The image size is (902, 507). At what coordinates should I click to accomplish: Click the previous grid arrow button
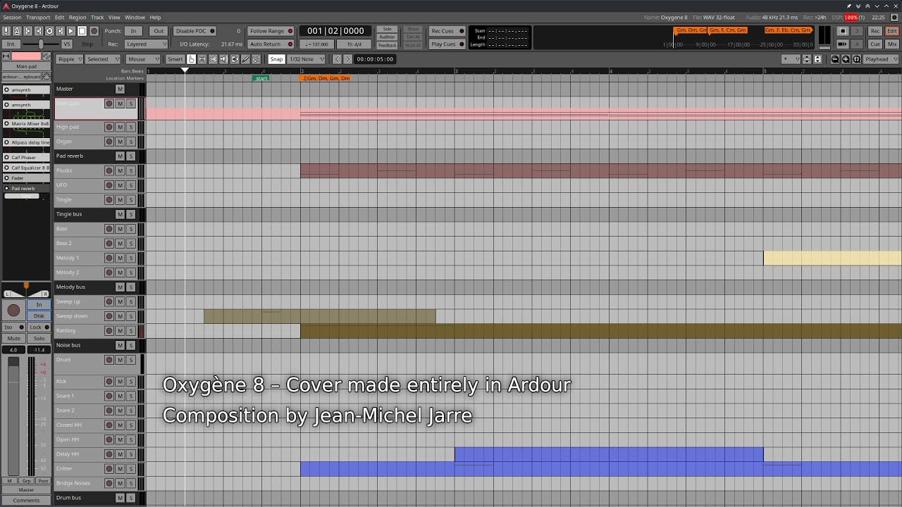337,59
